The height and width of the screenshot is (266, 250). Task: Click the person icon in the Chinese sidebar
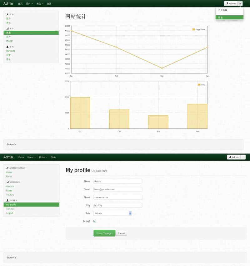tap(7, 47)
